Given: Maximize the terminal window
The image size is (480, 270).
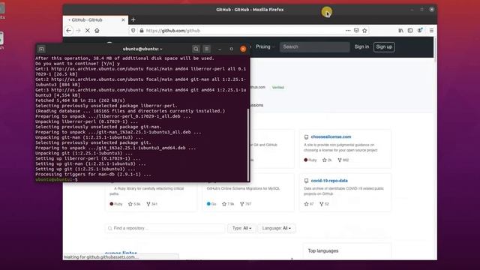Looking at the screenshot, I should coord(232,49).
